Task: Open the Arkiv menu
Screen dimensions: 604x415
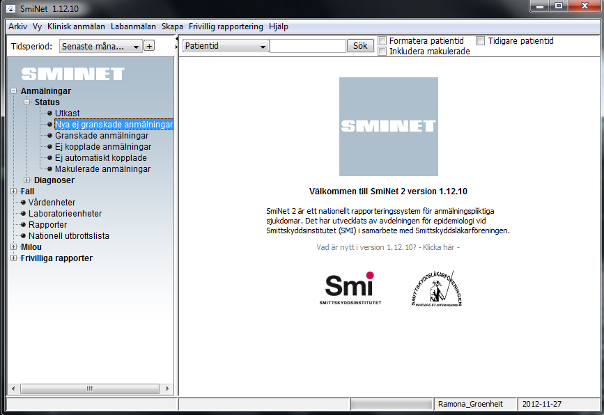Action: [x=17, y=26]
